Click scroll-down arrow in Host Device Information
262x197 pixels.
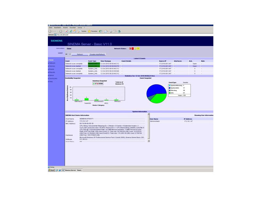148,141
